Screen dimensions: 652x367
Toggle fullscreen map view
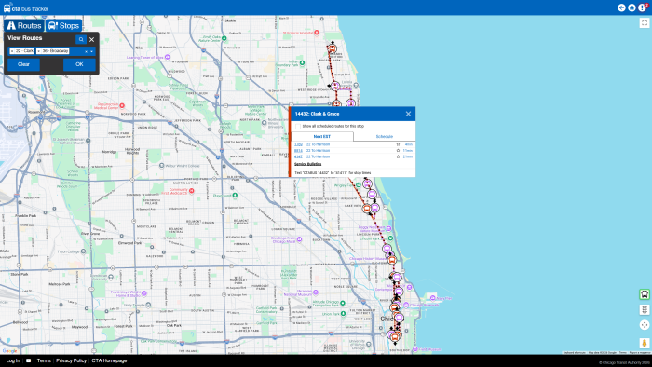645,23
